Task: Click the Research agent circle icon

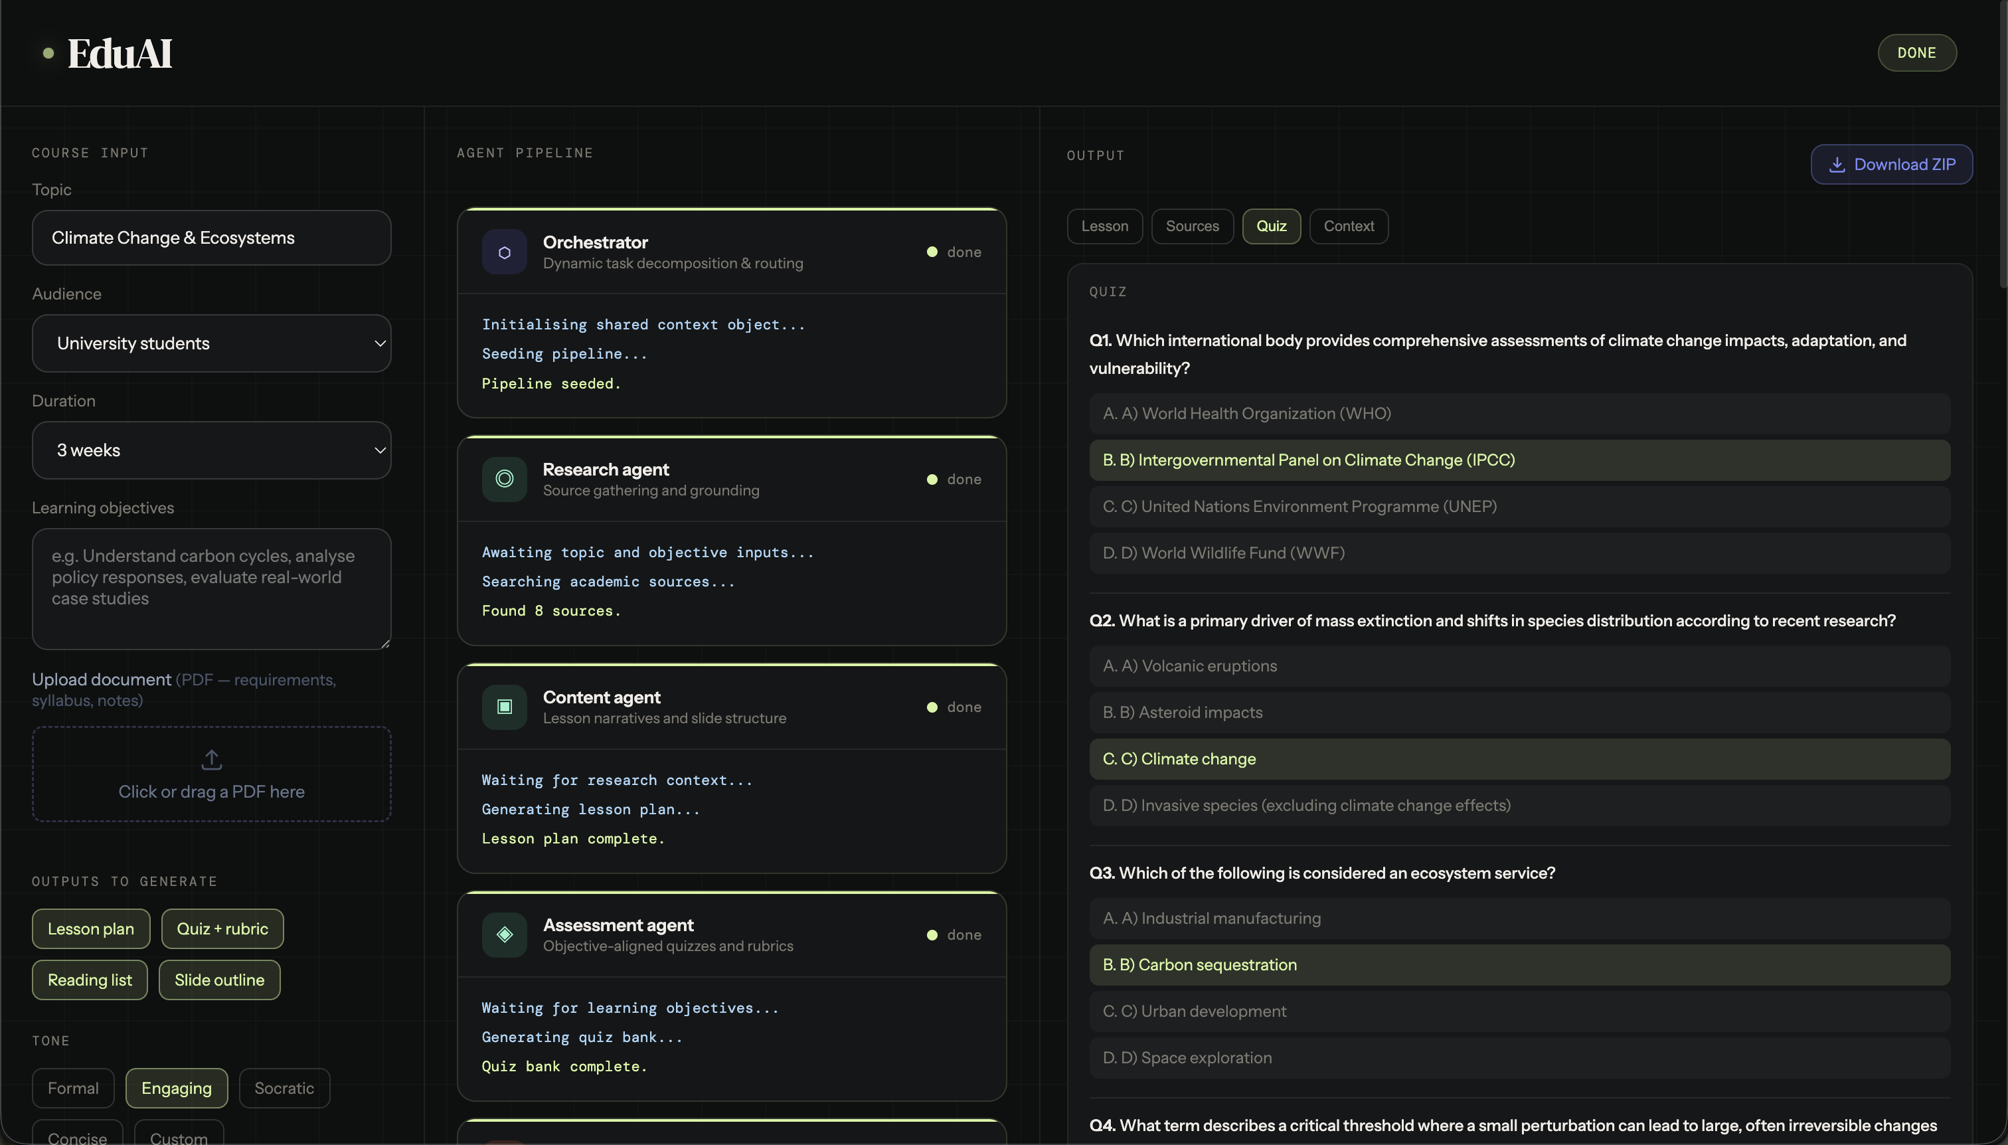Action: tap(504, 479)
